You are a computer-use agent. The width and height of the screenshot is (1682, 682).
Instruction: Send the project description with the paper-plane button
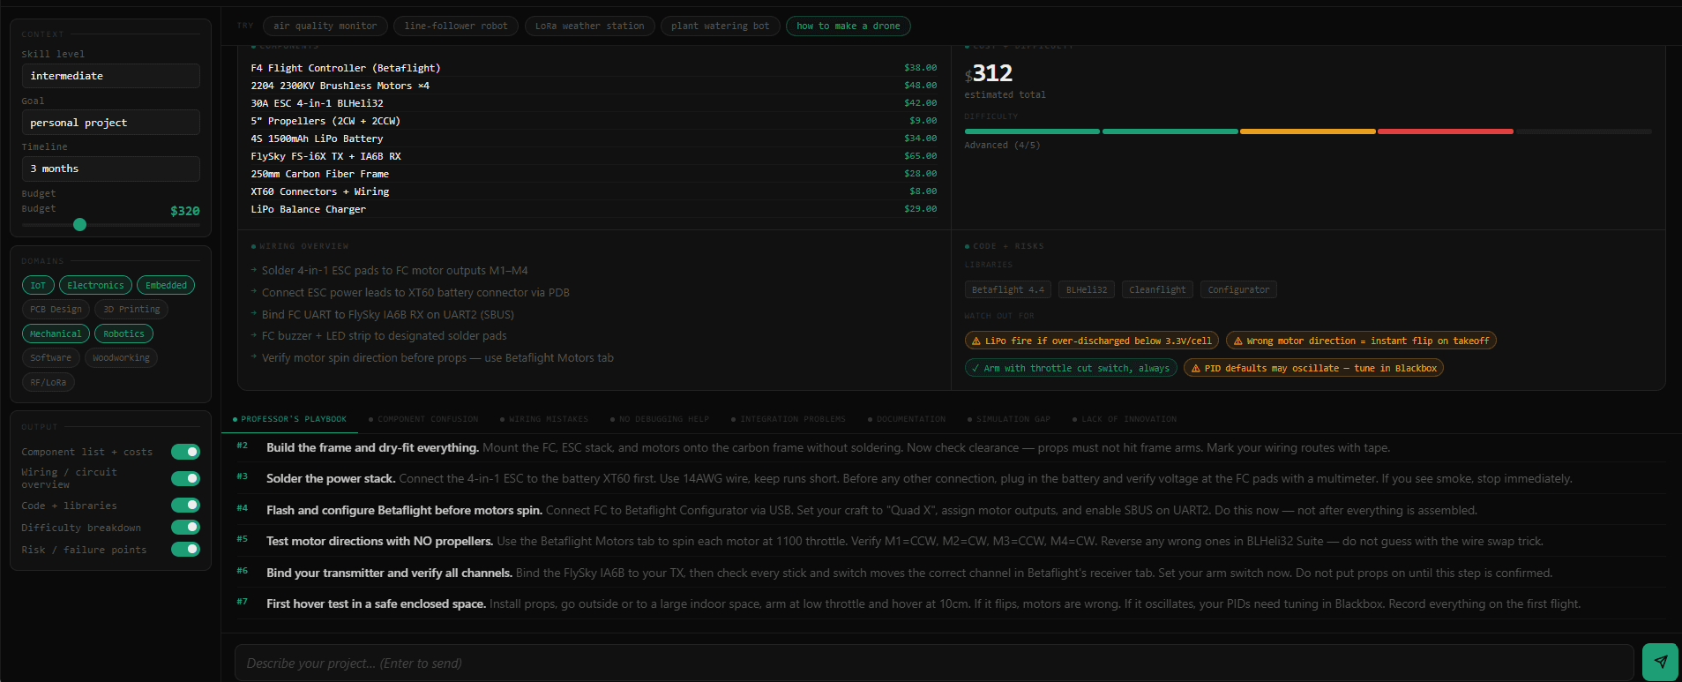[1660, 662]
